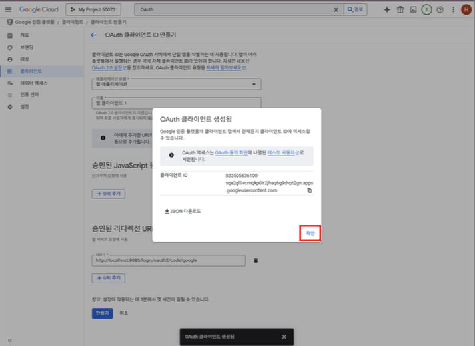
Task: Click the info icon in the dialog notice
Action: point(171,155)
